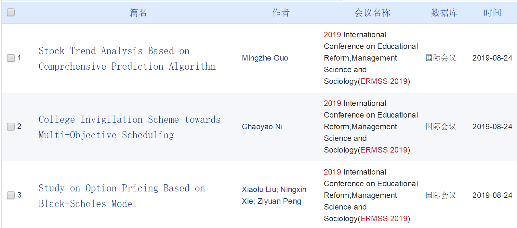Screen dimensions: 517x228
Task: Open College Invigilation Scheme paper link
Action: 129,127
